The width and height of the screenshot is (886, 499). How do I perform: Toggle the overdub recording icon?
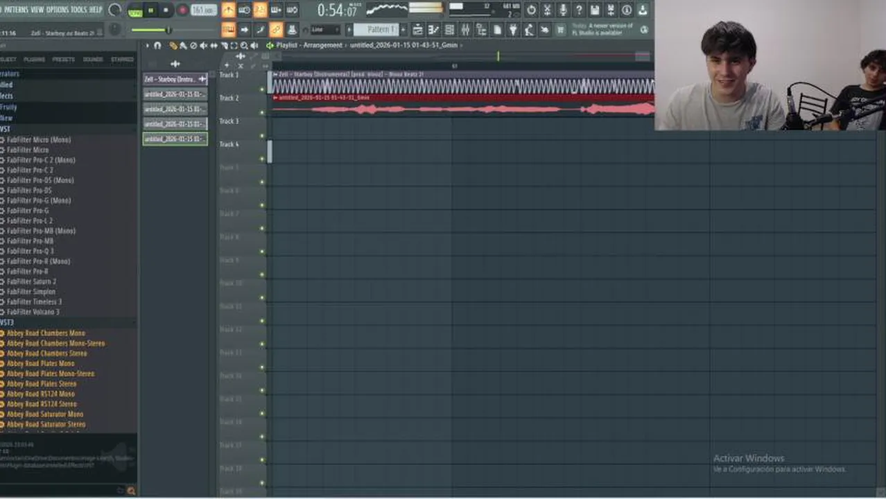click(276, 10)
